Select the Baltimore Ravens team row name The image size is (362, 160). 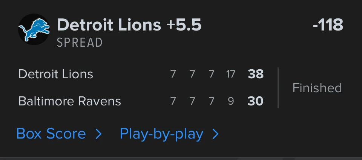pos(70,101)
